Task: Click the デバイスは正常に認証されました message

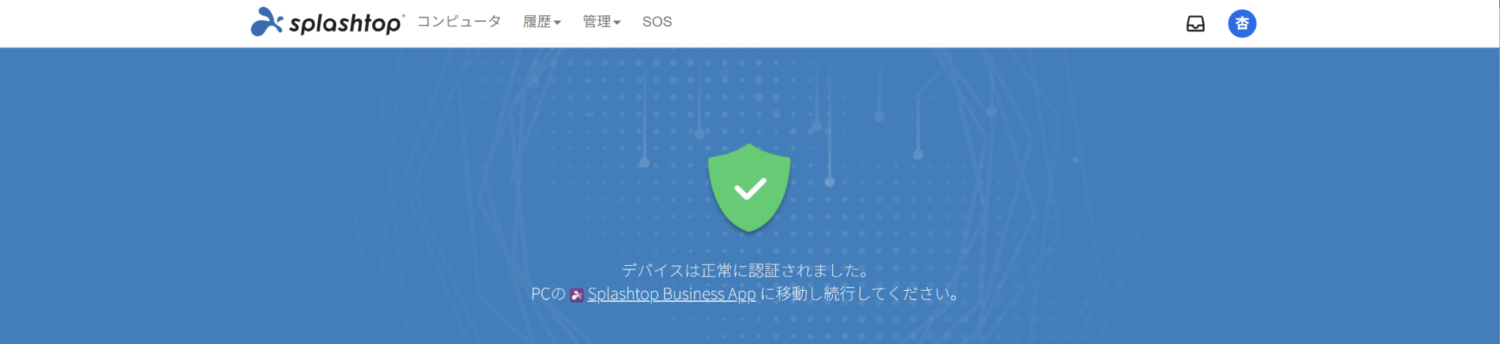Action: tap(747, 270)
